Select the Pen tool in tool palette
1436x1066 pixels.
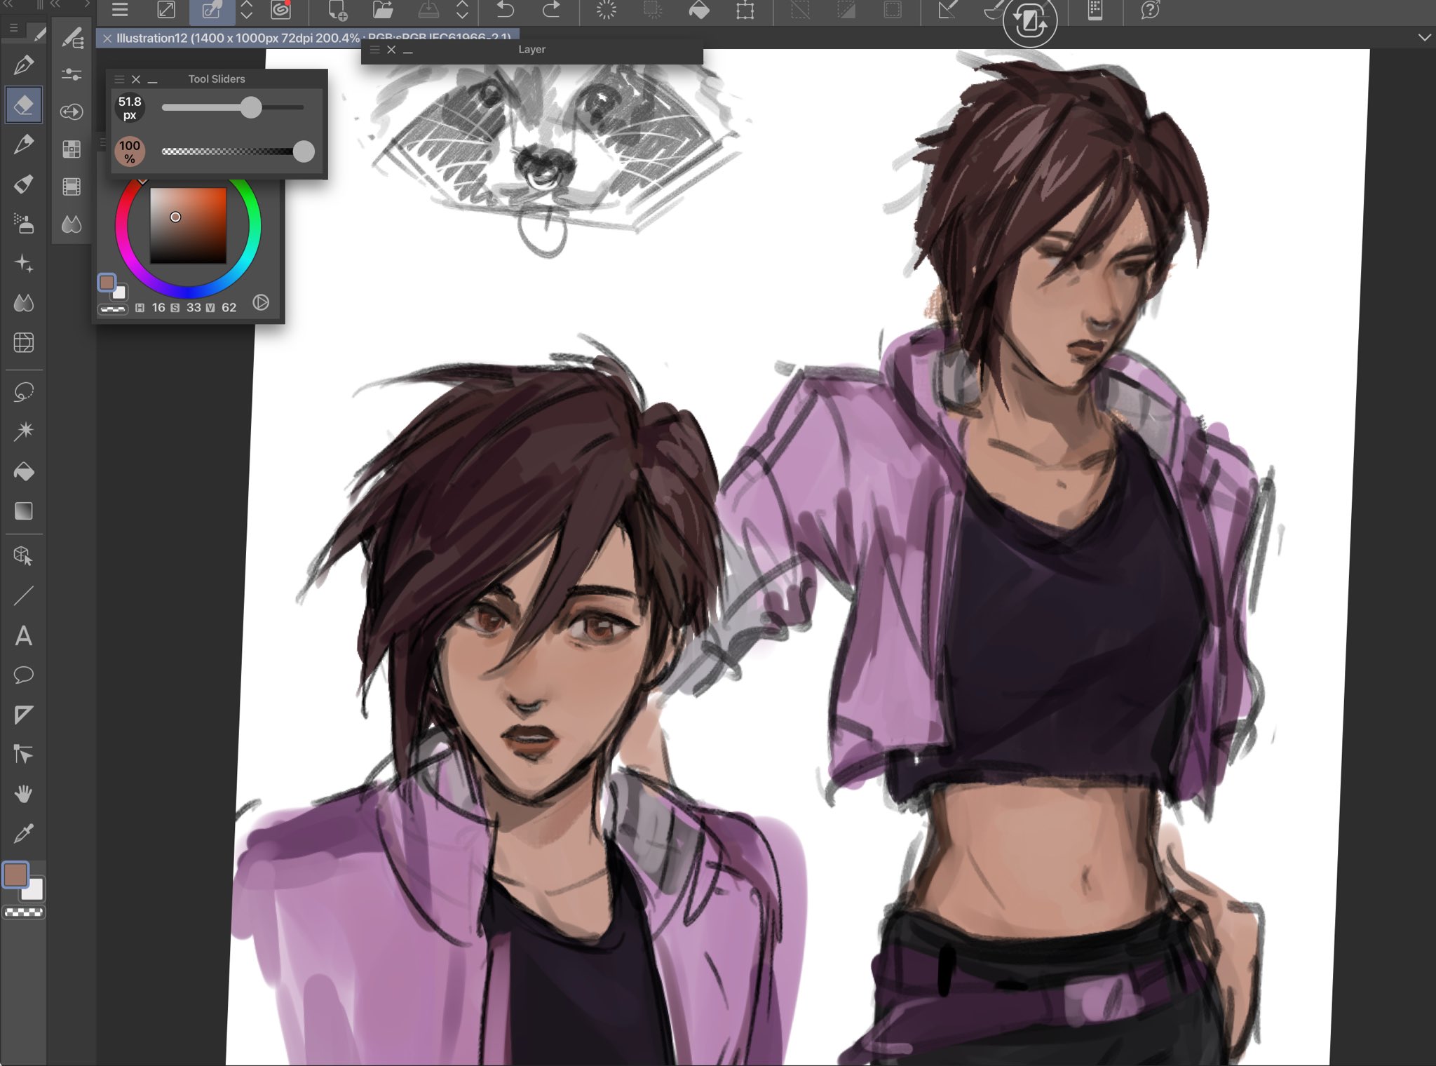point(23,65)
